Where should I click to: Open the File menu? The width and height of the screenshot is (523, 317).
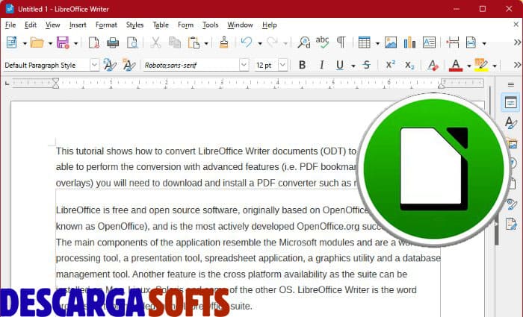coord(10,25)
